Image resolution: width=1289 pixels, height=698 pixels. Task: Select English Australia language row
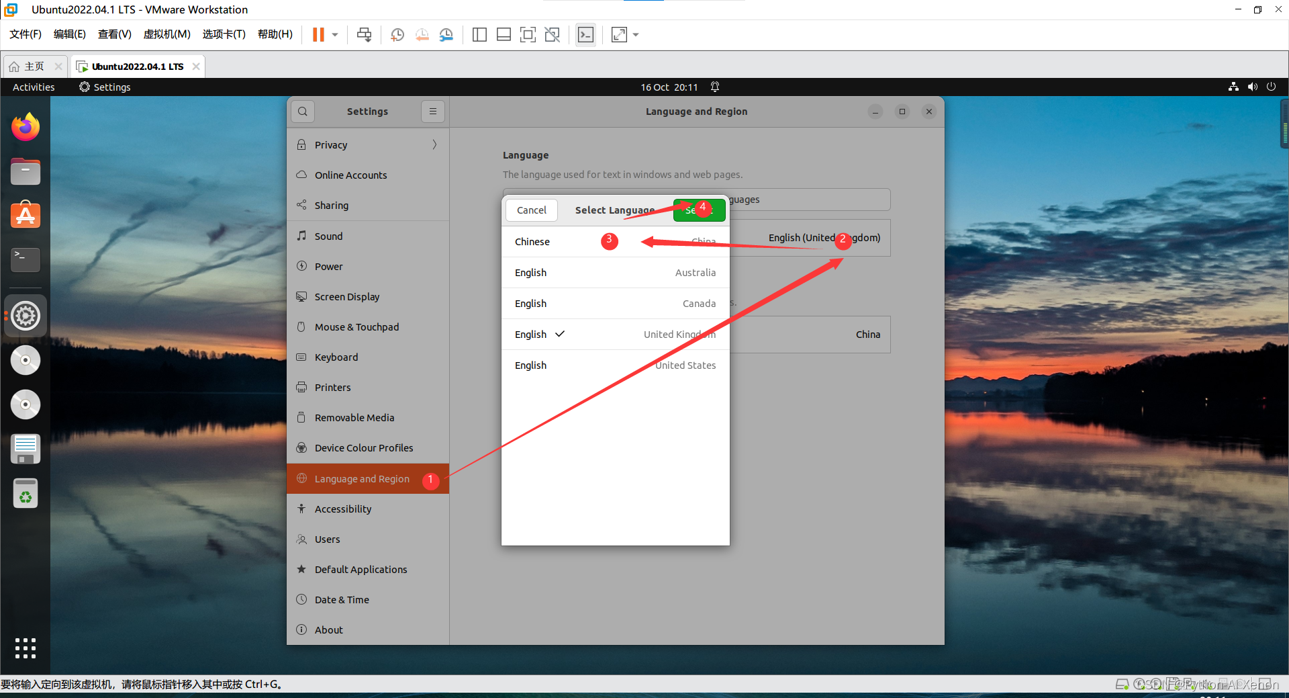pyautogui.click(x=616, y=273)
